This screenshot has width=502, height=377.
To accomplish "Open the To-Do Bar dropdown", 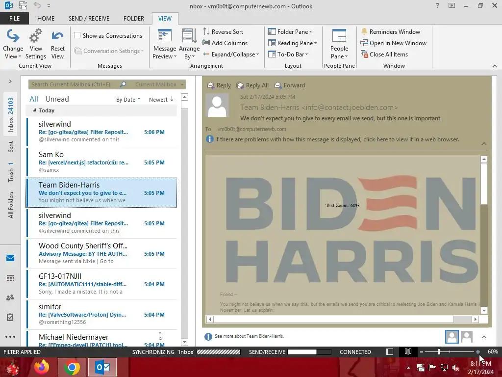I will (x=288, y=54).
